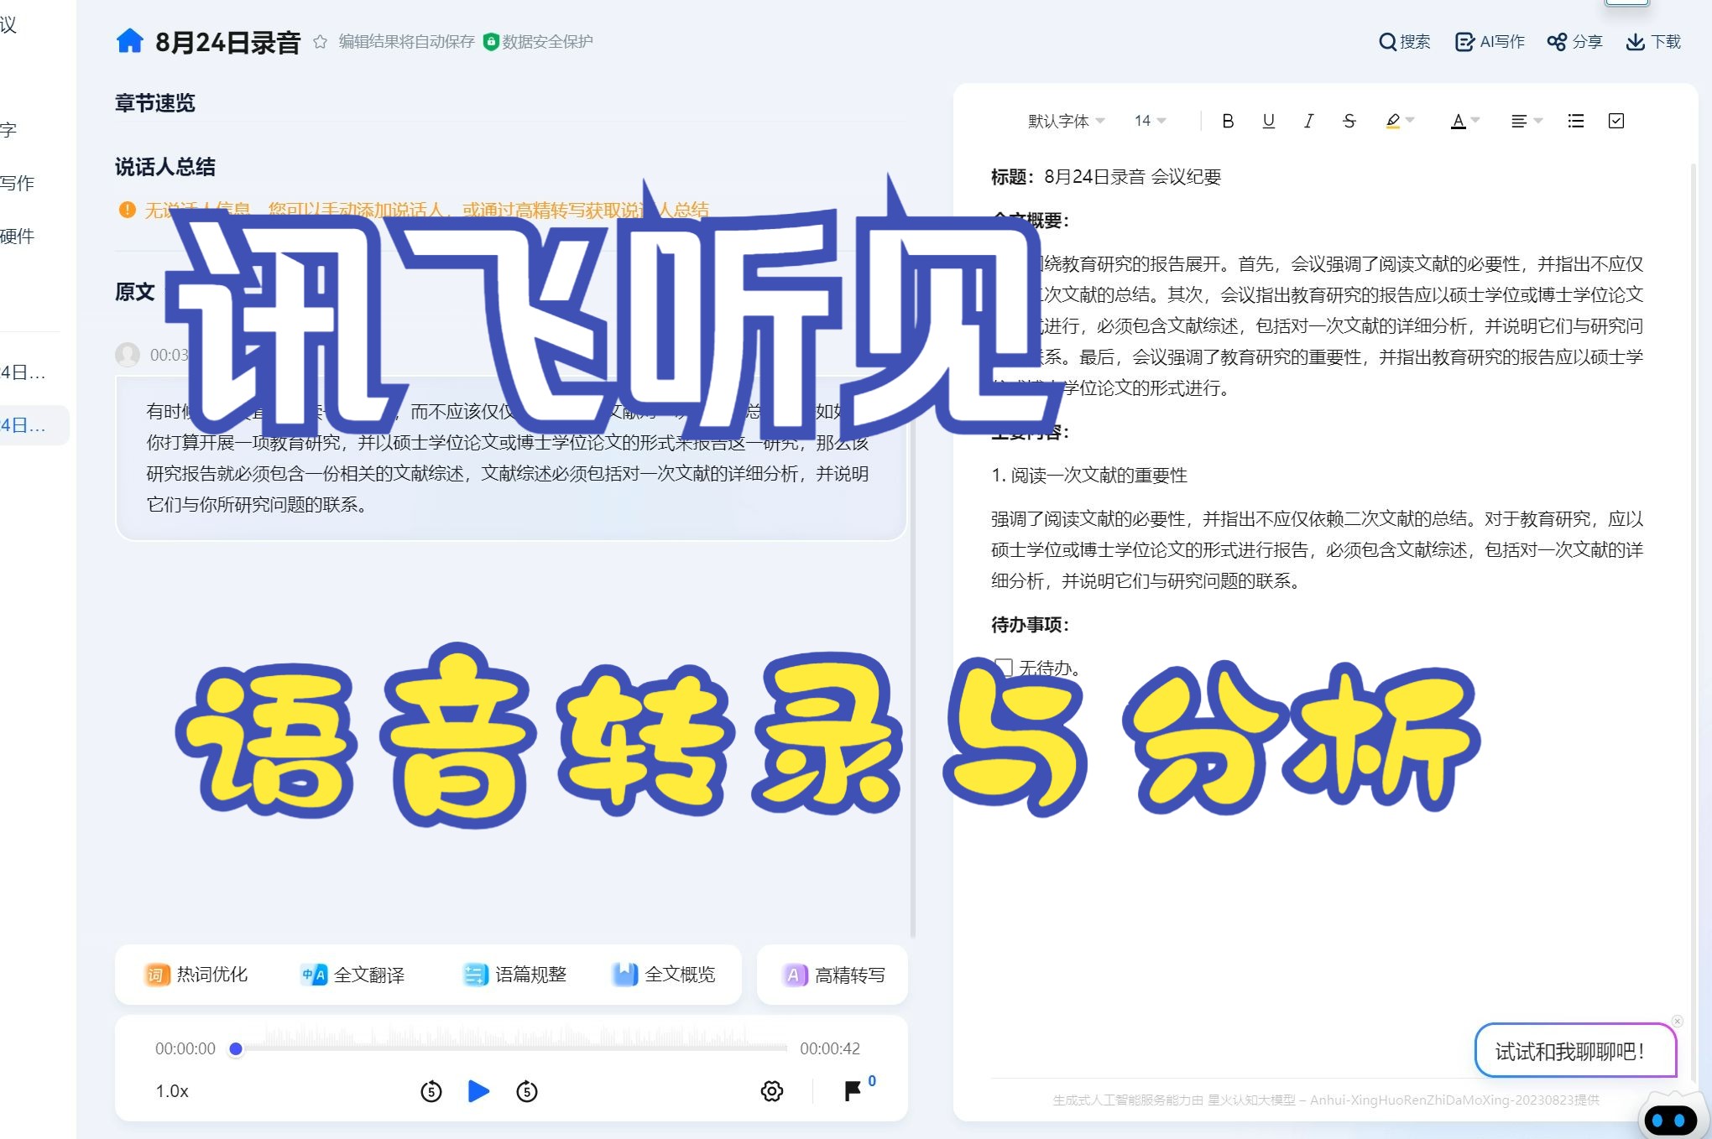1712x1139 pixels.
Task: Change the 1.0x playback speed
Action: (x=172, y=1091)
